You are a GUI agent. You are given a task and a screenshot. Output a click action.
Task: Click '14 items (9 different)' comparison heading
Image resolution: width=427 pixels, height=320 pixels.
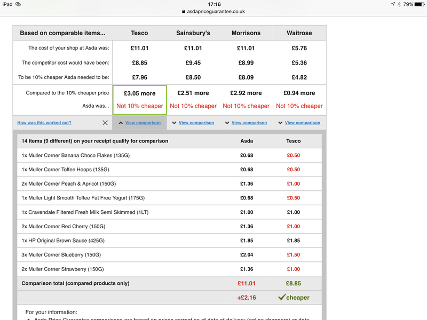click(95, 141)
